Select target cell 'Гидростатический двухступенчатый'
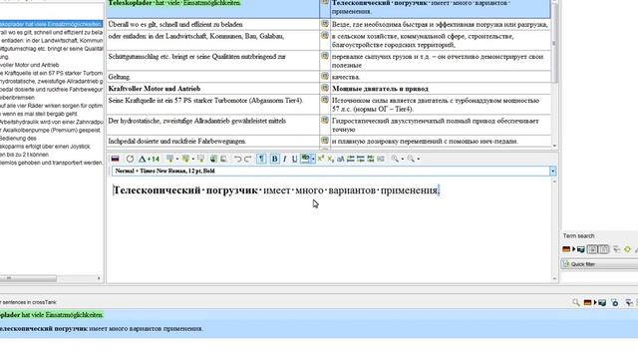Image resolution: width=638 pixels, height=359 pixels. click(x=441, y=125)
